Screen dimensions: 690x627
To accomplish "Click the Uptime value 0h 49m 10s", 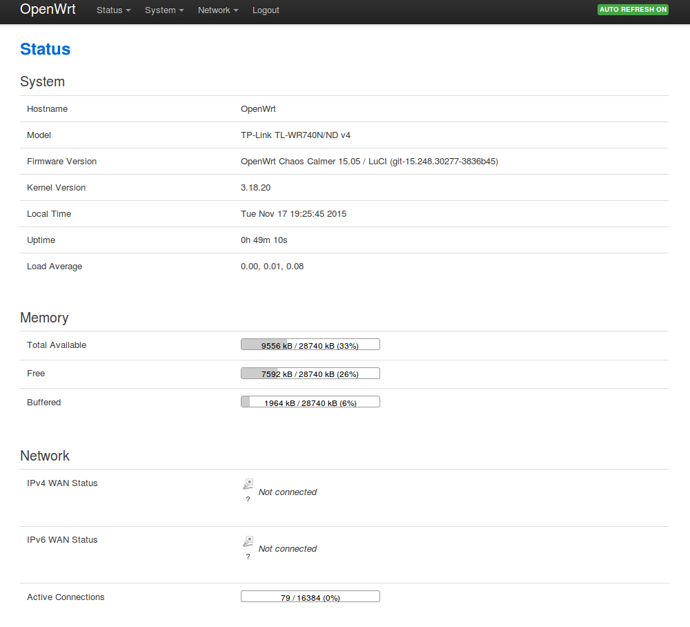I will point(264,240).
